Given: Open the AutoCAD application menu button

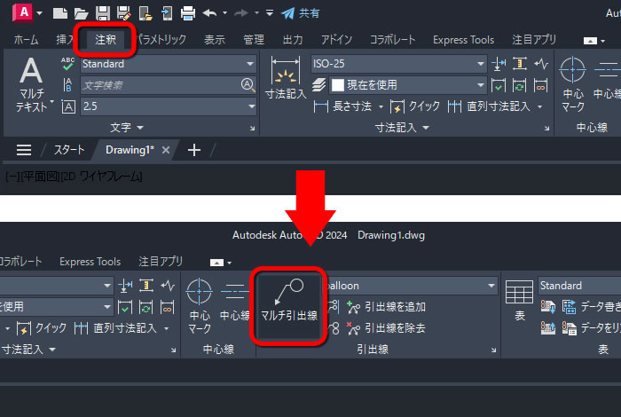Looking at the screenshot, I should coord(24,12).
